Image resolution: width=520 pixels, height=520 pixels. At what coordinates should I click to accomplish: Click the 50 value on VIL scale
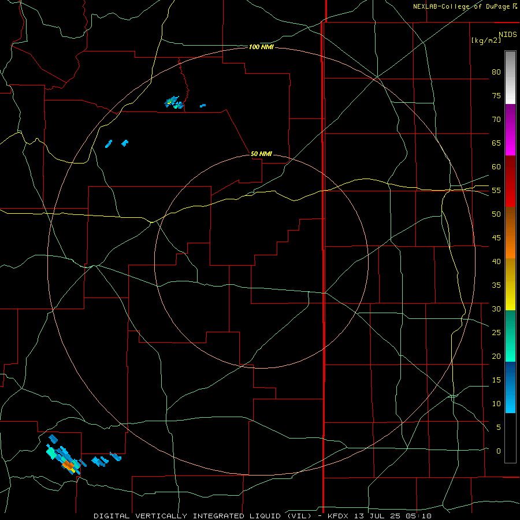496,214
